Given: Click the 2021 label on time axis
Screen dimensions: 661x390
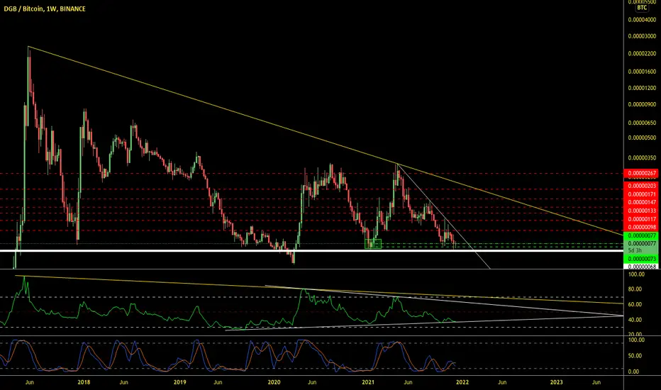Looking at the screenshot, I should click(368, 382).
